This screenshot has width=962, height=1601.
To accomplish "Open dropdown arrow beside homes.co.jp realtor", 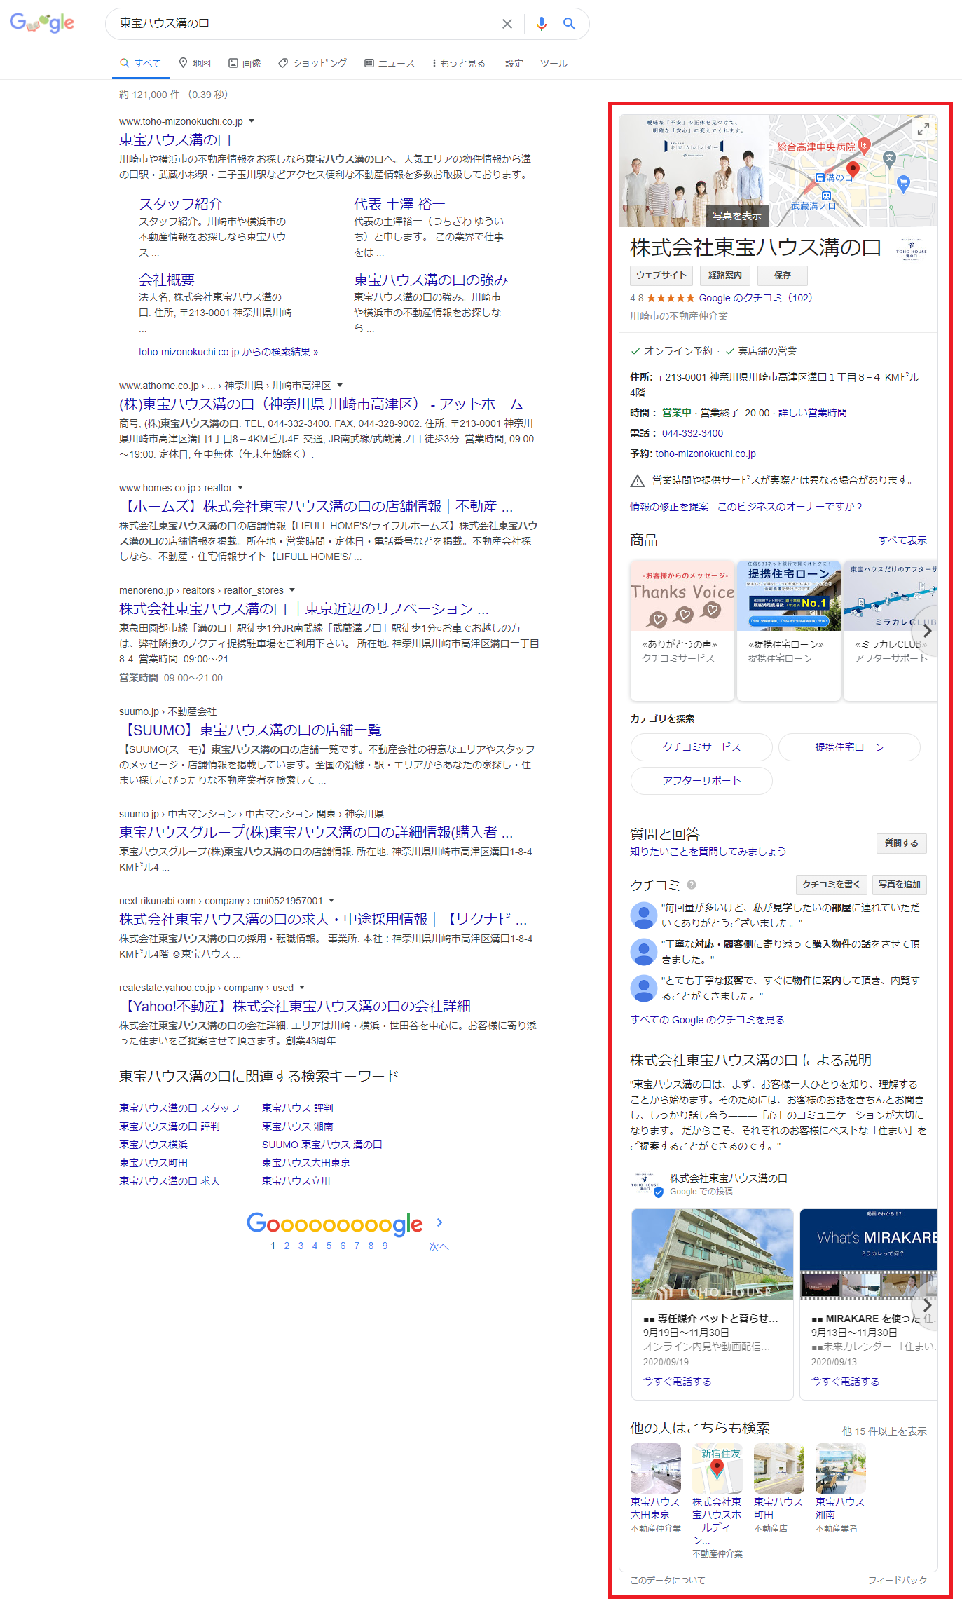I will [x=240, y=488].
